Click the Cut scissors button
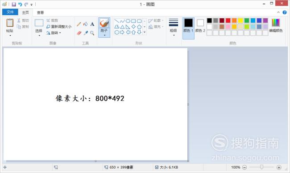The width and height of the screenshot is (290, 173). [23, 20]
